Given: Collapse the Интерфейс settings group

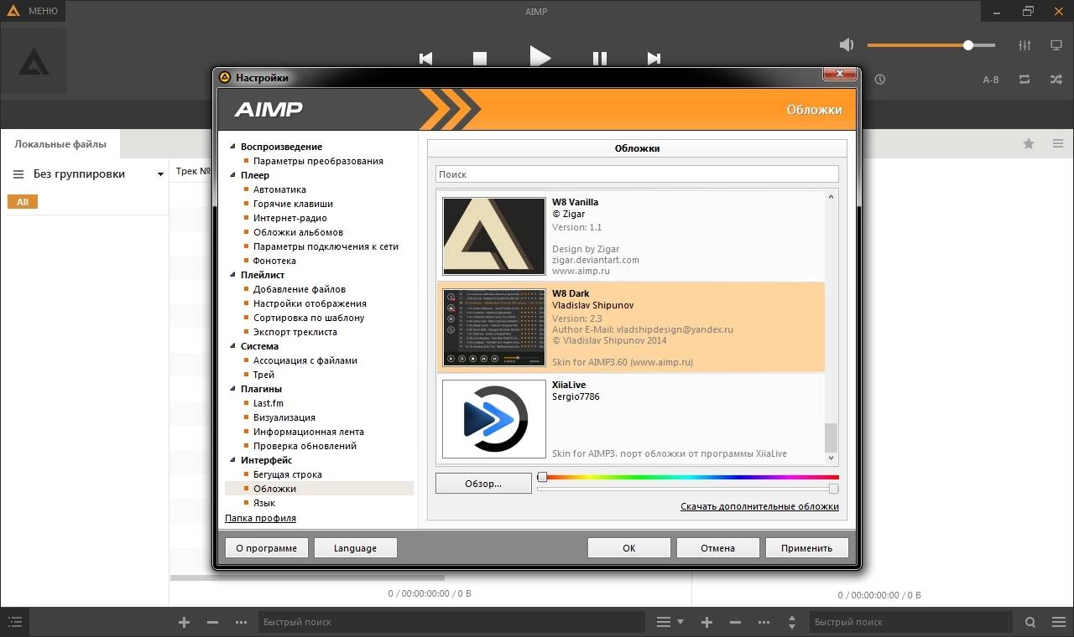Looking at the screenshot, I should (232, 461).
